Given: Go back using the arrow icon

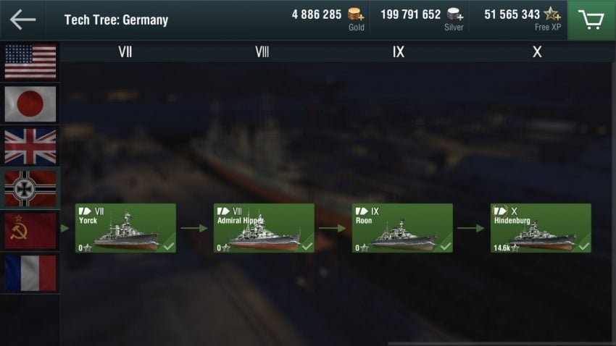Looking at the screenshot, I should click(x=22, y=20).
